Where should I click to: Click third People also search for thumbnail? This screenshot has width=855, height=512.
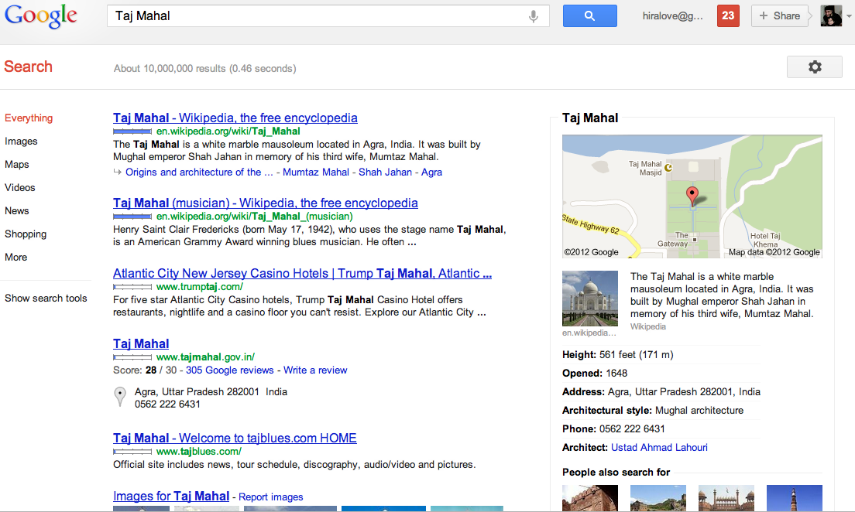726,498
